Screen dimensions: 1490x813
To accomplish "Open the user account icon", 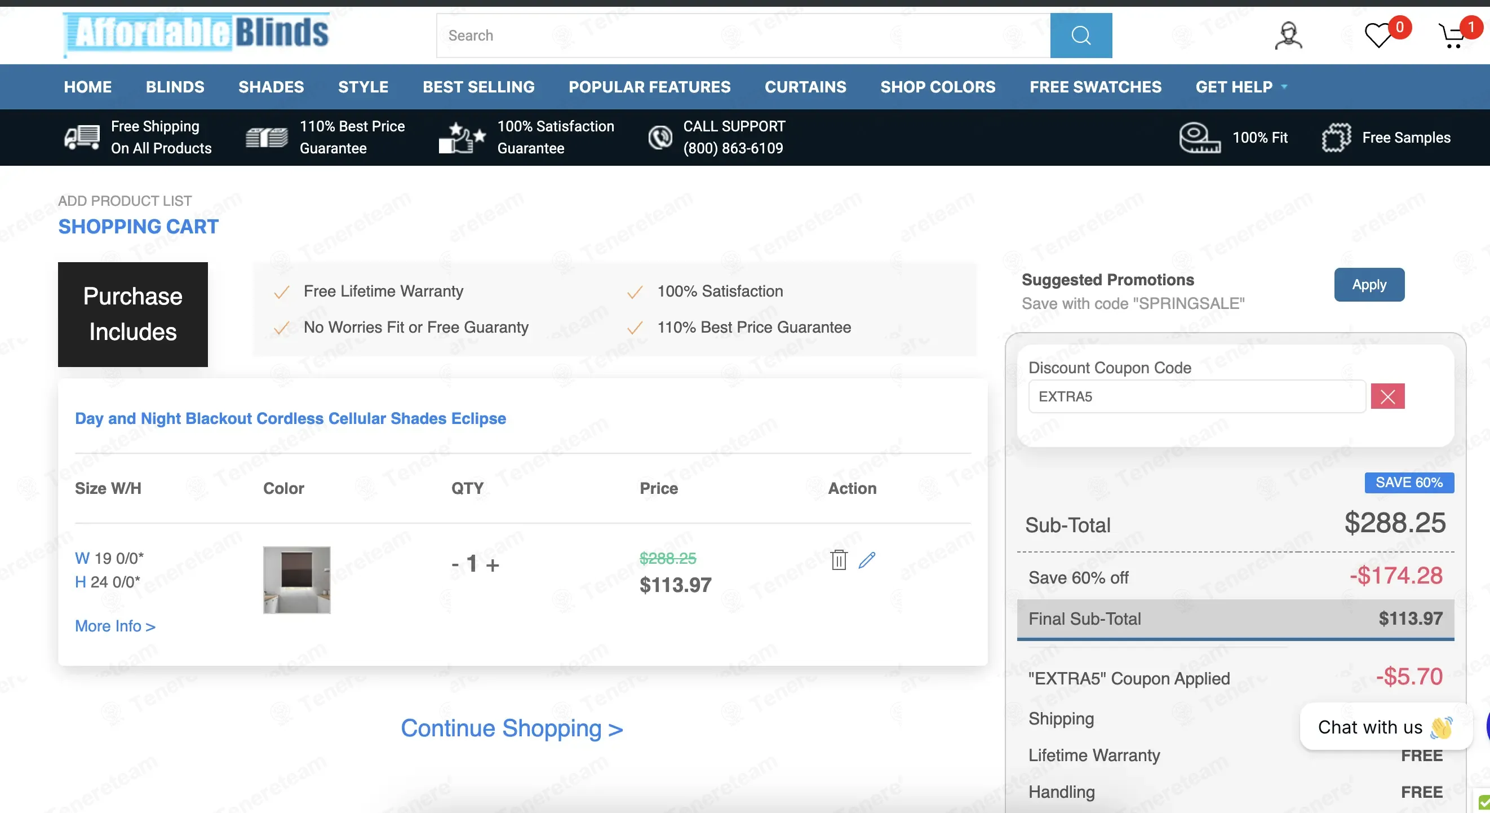I will click(x=1288, y=36).
